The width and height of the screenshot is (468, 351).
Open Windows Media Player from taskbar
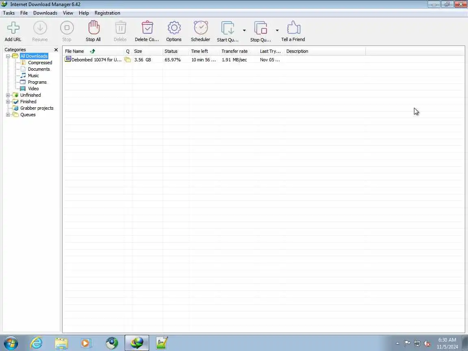click(x=87, y=343)
